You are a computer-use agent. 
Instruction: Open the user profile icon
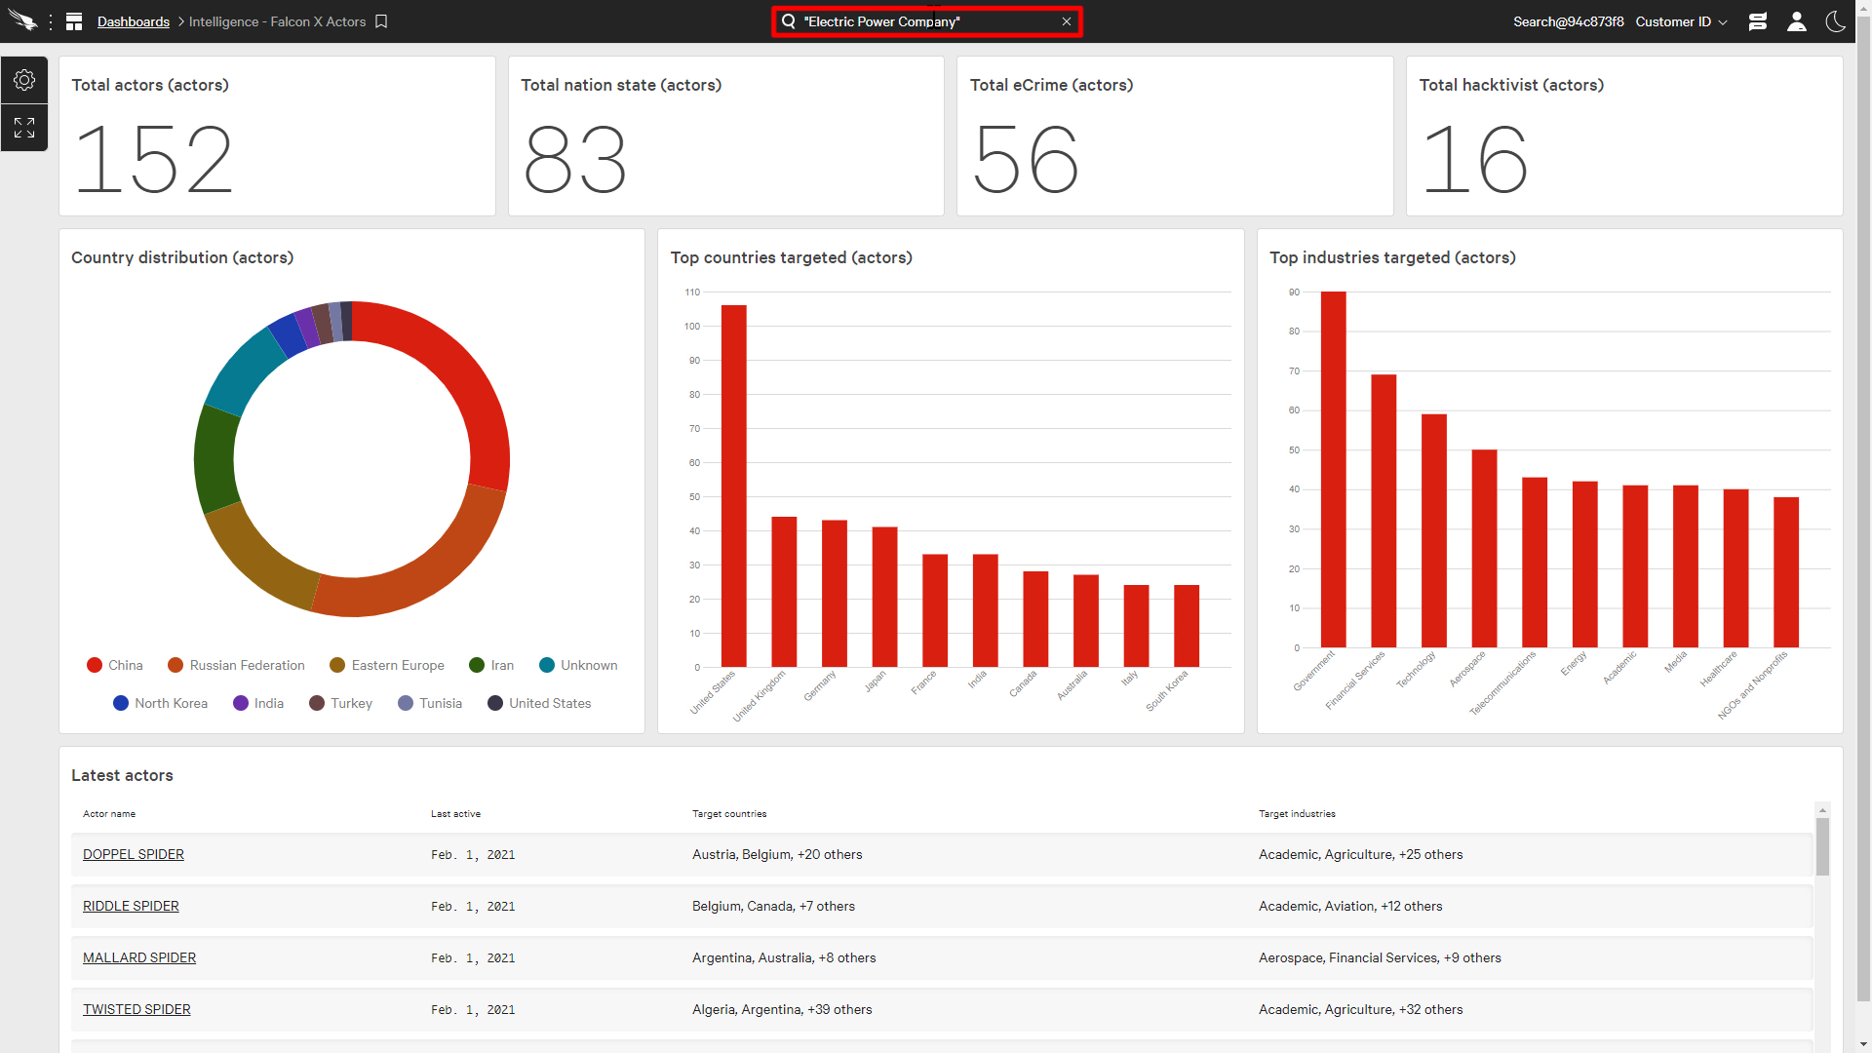[1797, 20]
